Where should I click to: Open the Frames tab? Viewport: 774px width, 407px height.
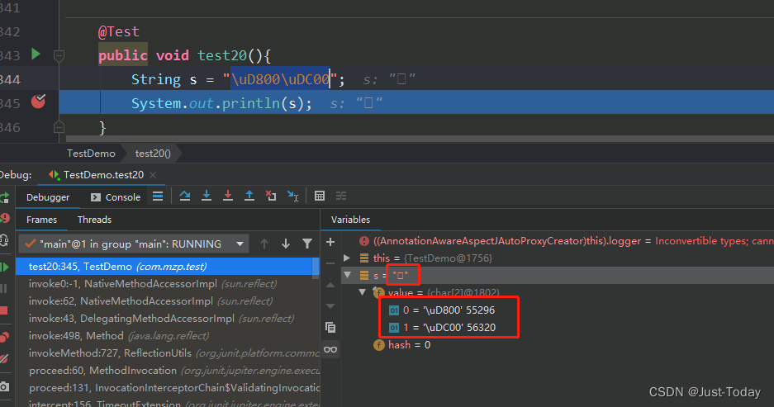tap(41, 220)
